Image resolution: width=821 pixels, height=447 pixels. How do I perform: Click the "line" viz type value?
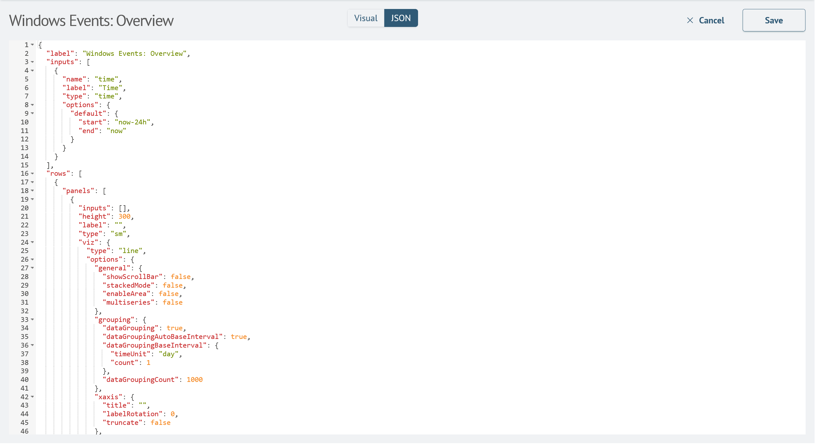[130, 251]
